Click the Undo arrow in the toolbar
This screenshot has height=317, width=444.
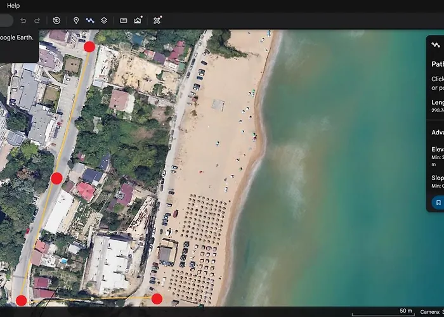pyautogui.click(x=23, y=20)
